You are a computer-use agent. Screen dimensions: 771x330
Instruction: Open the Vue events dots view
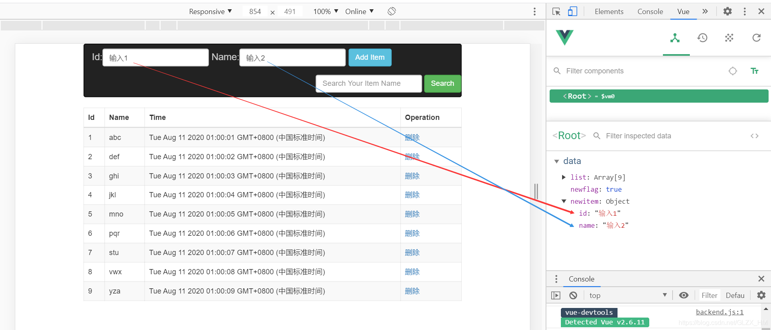point(729,38)
